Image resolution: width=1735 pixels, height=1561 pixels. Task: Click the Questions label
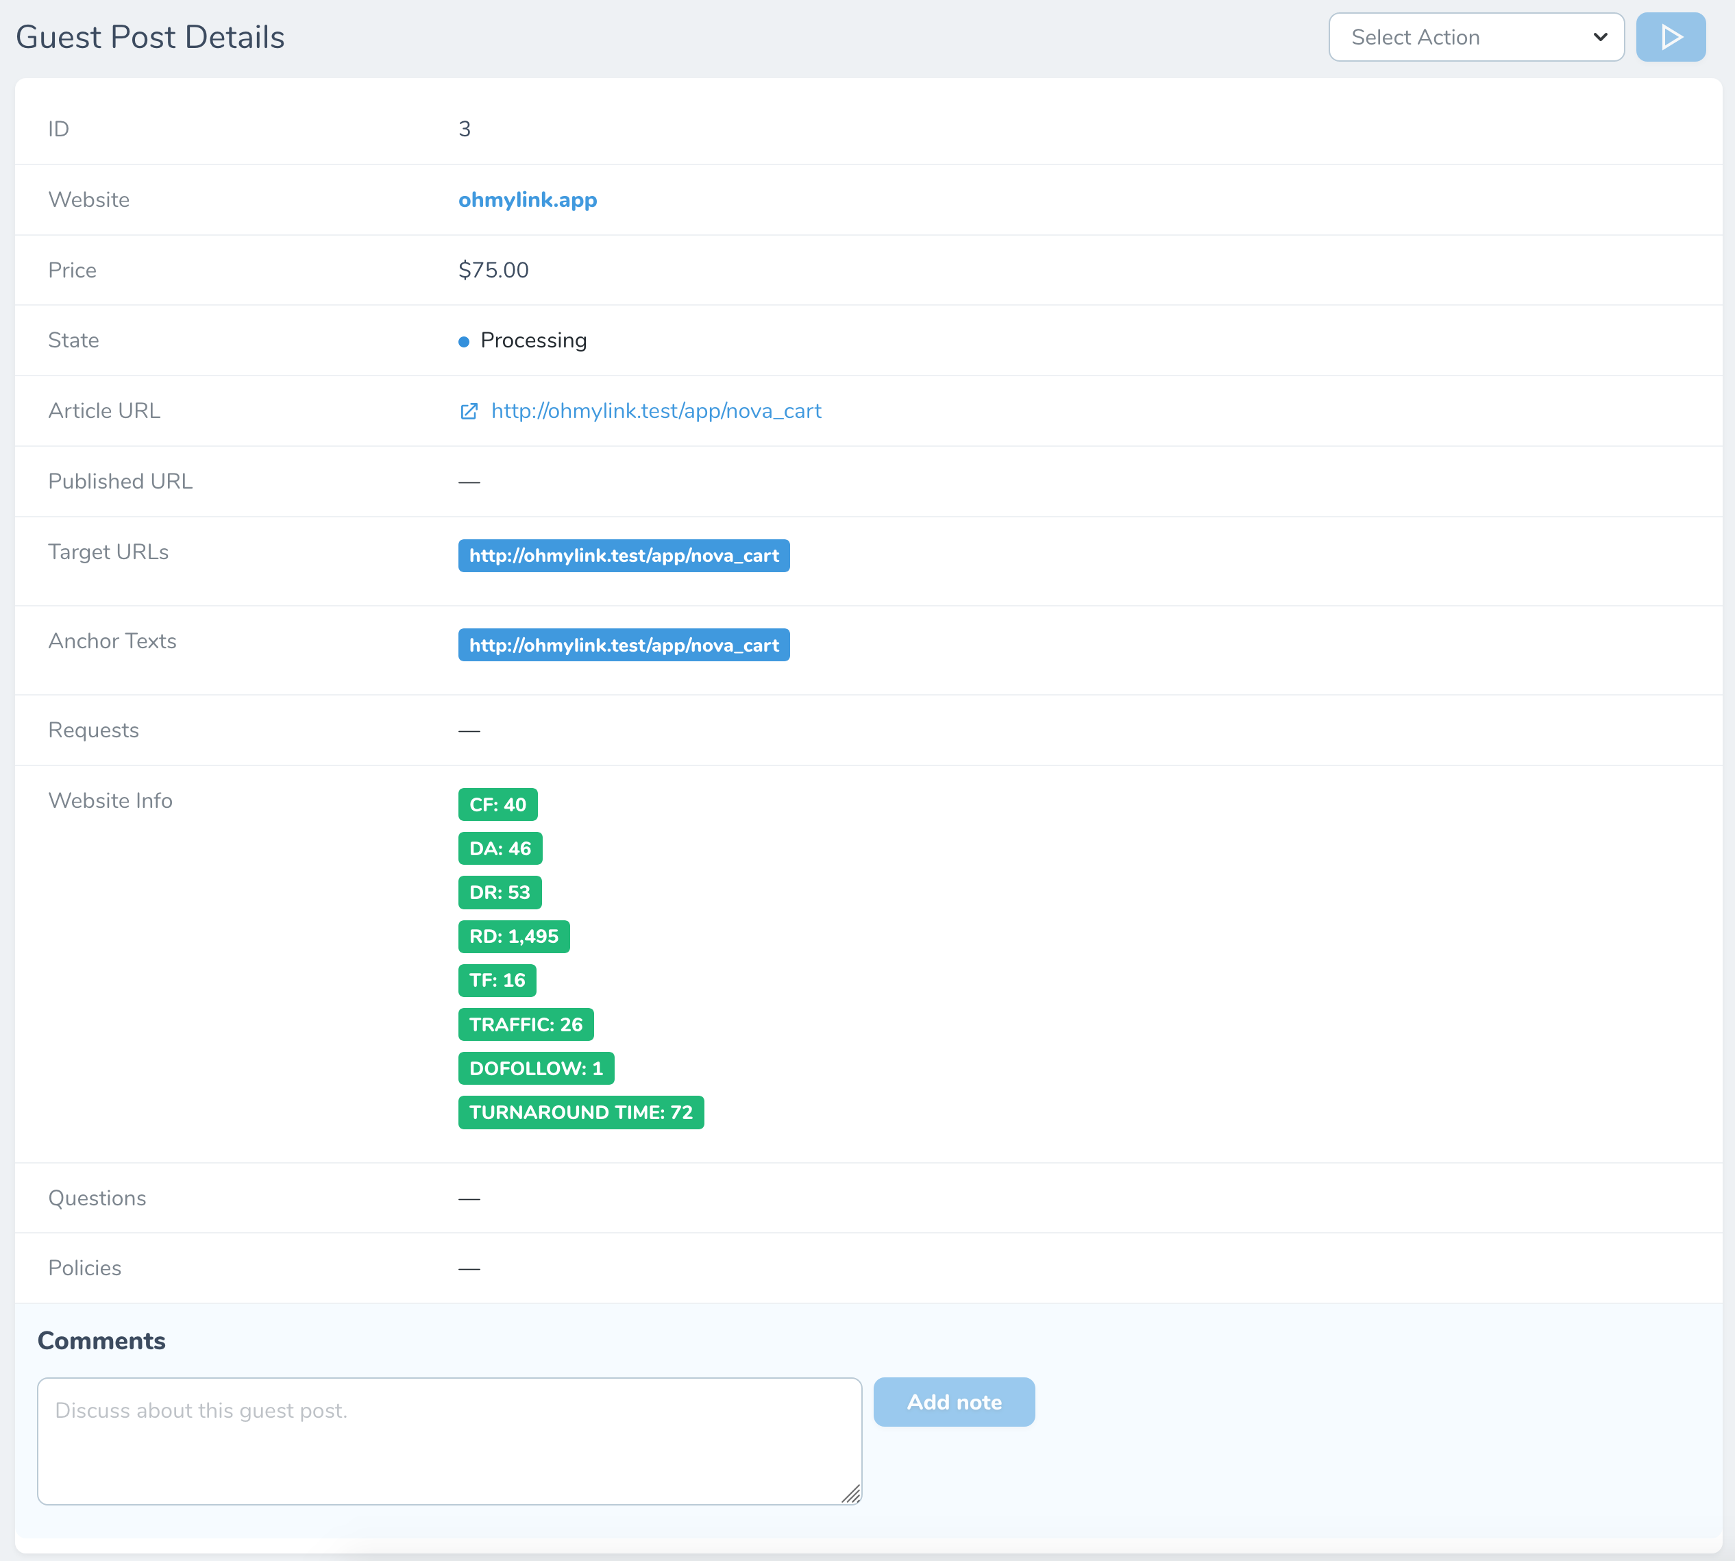97,1199
